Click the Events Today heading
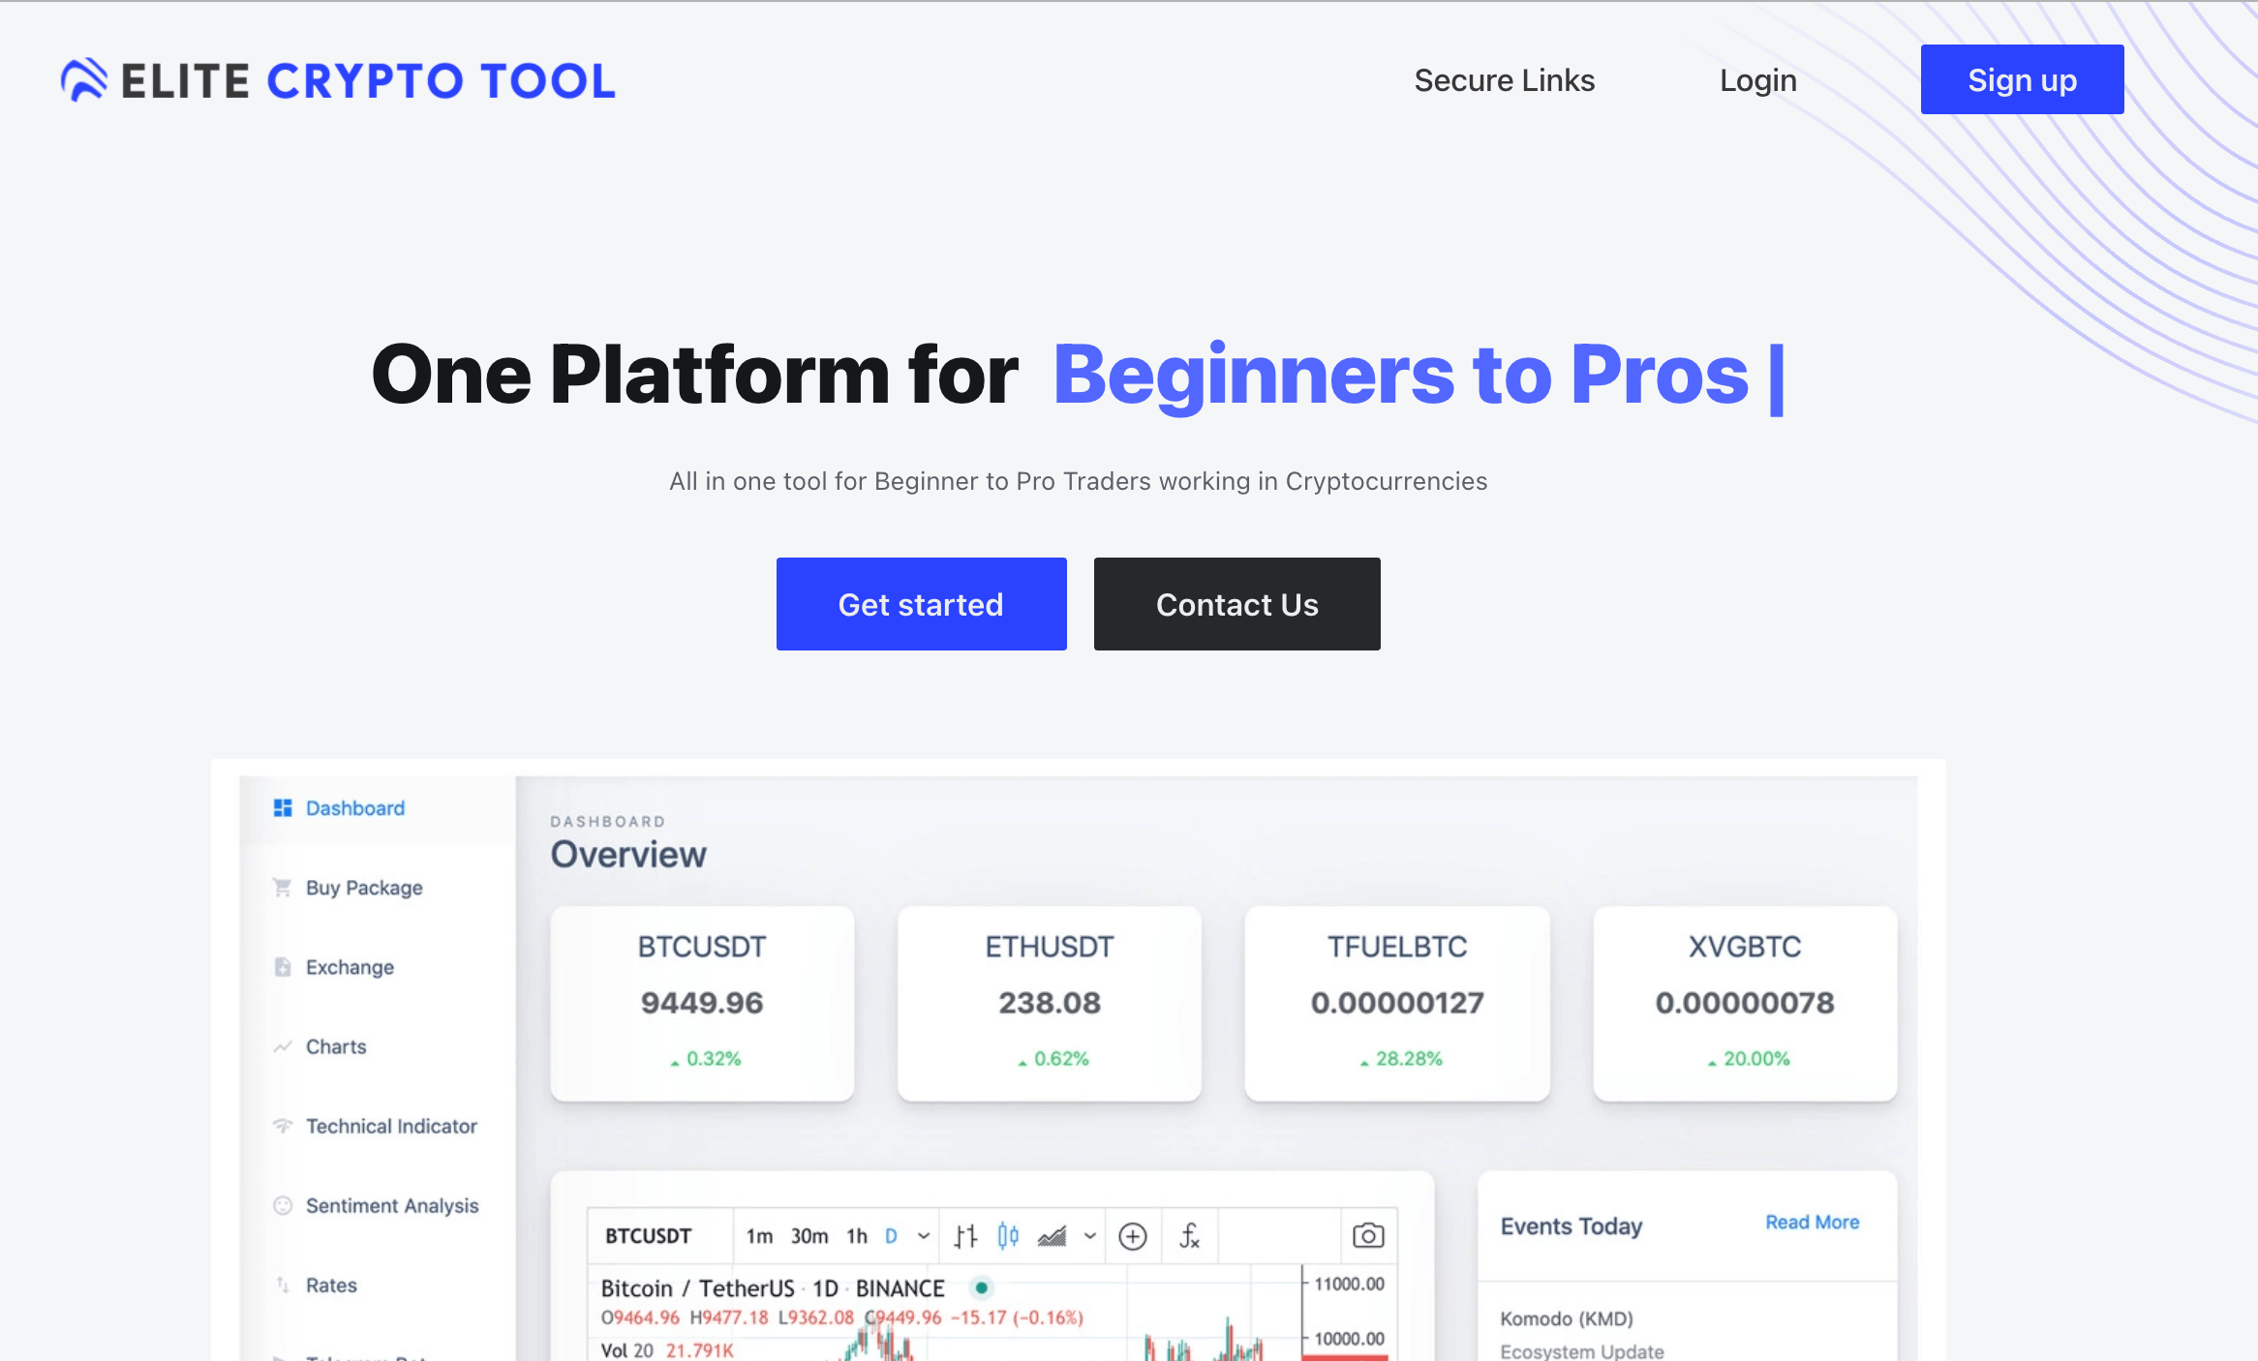Viewport: 2258px width, 1361px height. [x=1571, y=1226]
